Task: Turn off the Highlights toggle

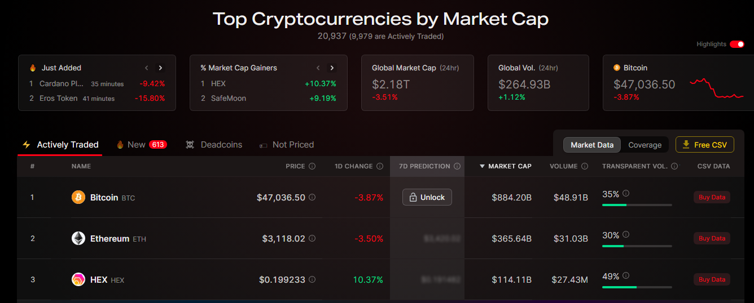Action: tap(737, 44)
